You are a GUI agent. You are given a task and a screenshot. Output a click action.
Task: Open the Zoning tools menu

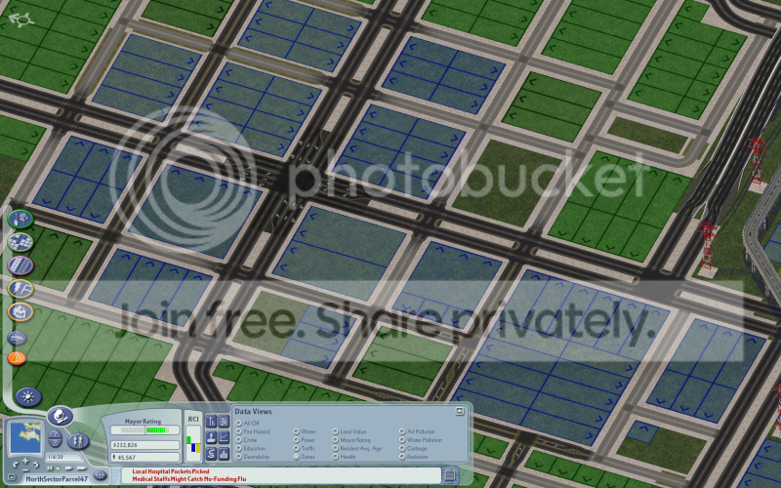(21, 242)
